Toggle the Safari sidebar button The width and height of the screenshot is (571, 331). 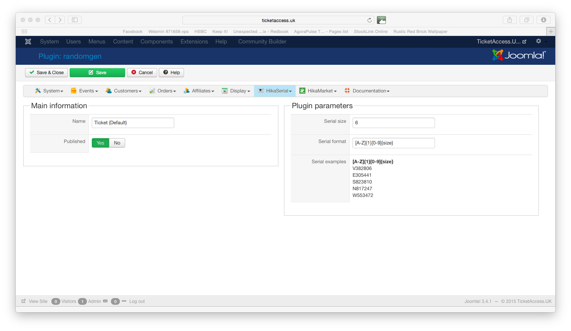pos(75,20)
